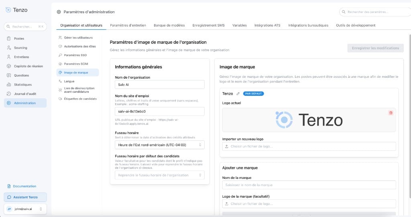Click Enregistrer les modifications button

[375, 48]
